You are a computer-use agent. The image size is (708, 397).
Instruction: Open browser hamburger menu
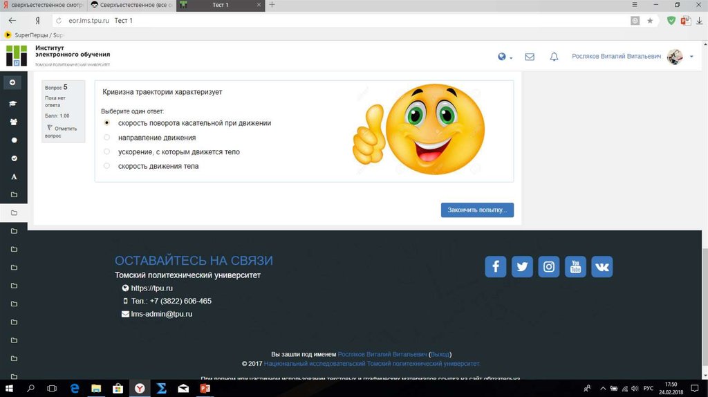pos(635,5)
